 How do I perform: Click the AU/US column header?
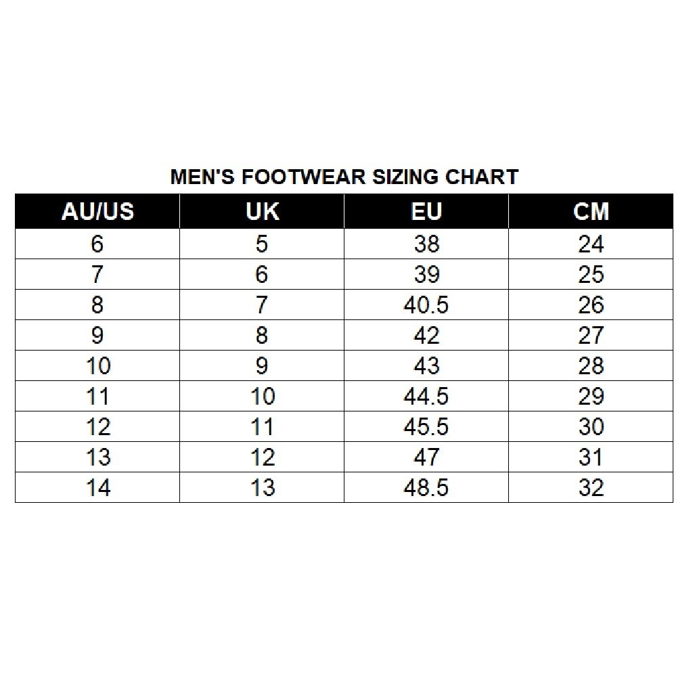[97, 211]
